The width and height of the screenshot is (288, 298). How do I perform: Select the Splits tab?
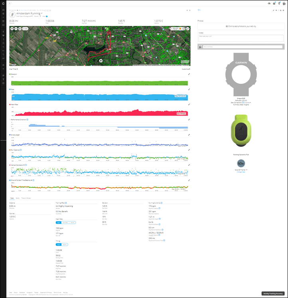tap(18, 198)
